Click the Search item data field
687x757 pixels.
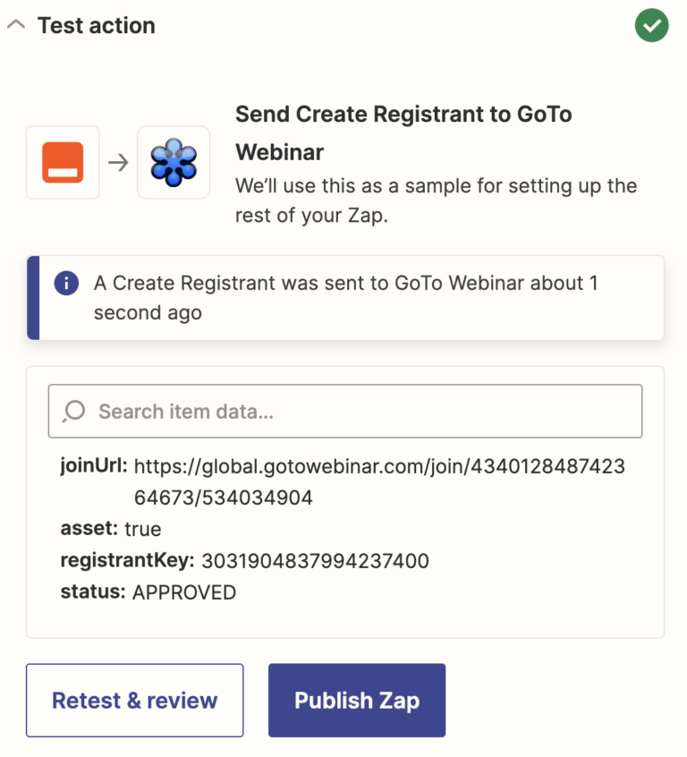[344, 411]
